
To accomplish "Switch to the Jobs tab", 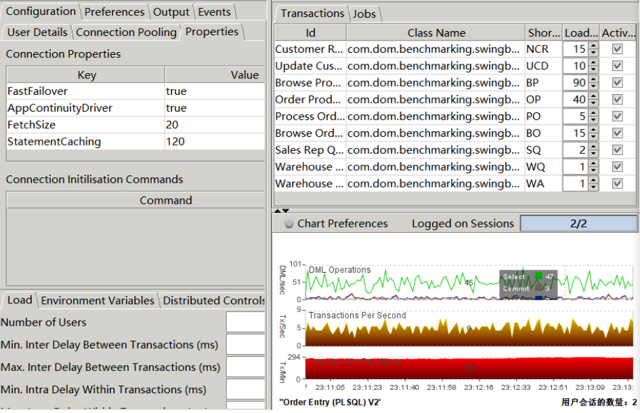I will (x=365, y=14).
